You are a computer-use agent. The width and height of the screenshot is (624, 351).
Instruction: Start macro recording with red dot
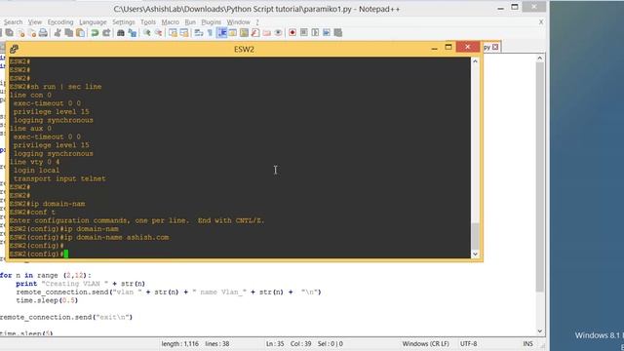292,33
